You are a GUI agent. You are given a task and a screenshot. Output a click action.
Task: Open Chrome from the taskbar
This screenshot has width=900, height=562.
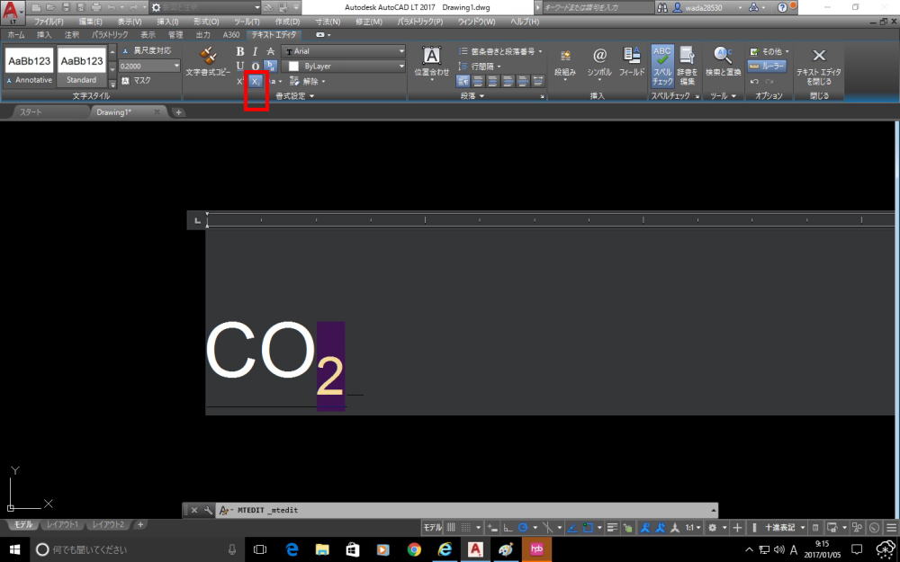[x=414, y=549]
